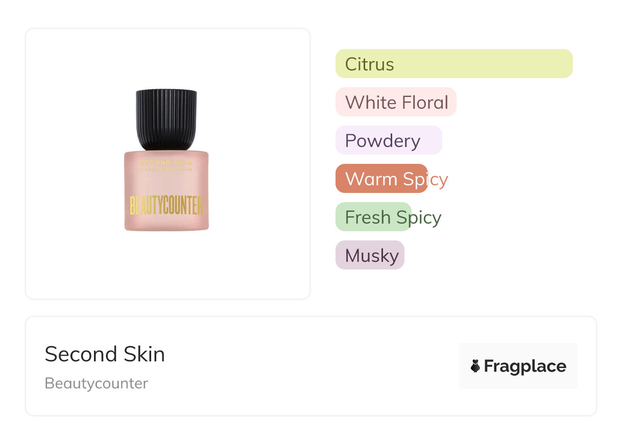
Task: Click the word Skin in the title
Action: click(x=144, y=354)
